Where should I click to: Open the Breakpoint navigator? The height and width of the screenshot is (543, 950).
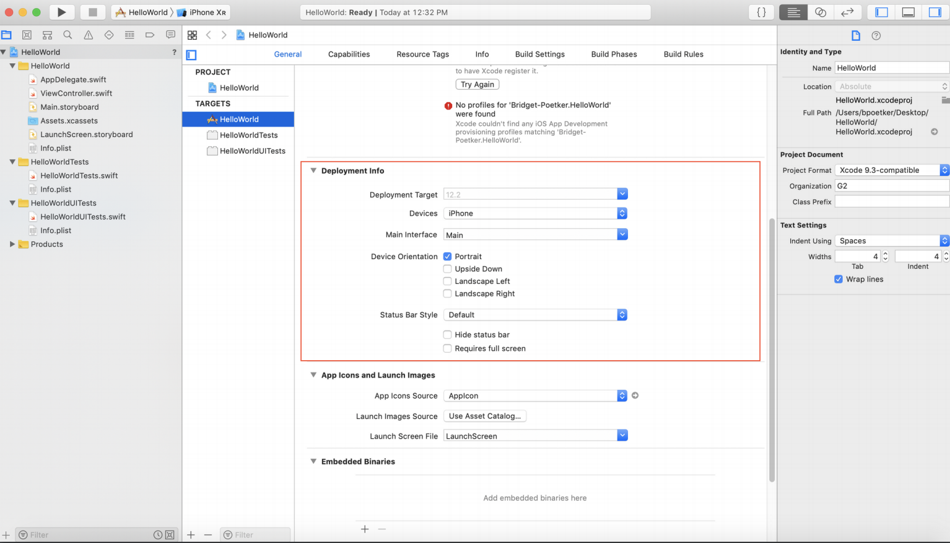point(150,35)
